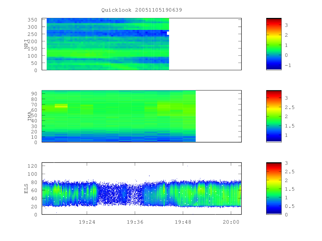Click the ELS spectrogram panel
Image resolution: width=322 pixels, height=241 pixels.
(x=142, y=188)
